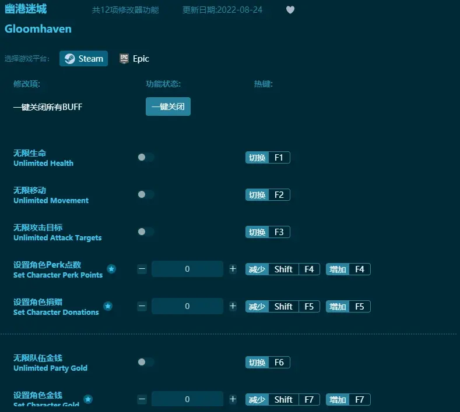
Task: Decrease Perk Points with minus button
Action: tap(142, 269)
